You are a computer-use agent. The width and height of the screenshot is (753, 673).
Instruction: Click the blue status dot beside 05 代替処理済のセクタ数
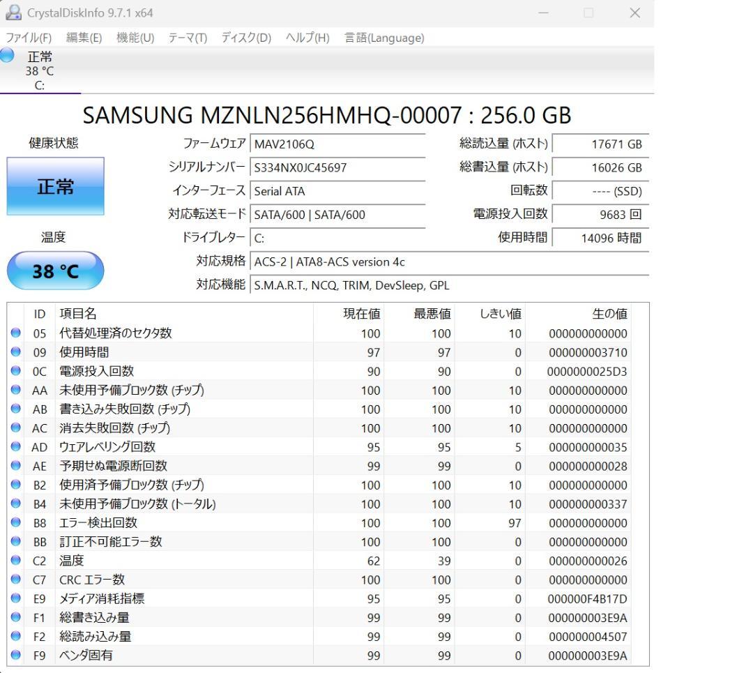(16, 333)
